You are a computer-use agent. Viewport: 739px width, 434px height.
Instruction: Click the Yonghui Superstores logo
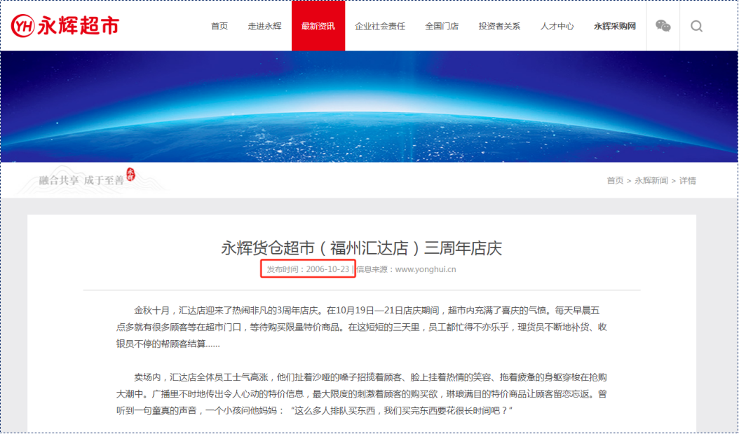click(x=65, y=26)
